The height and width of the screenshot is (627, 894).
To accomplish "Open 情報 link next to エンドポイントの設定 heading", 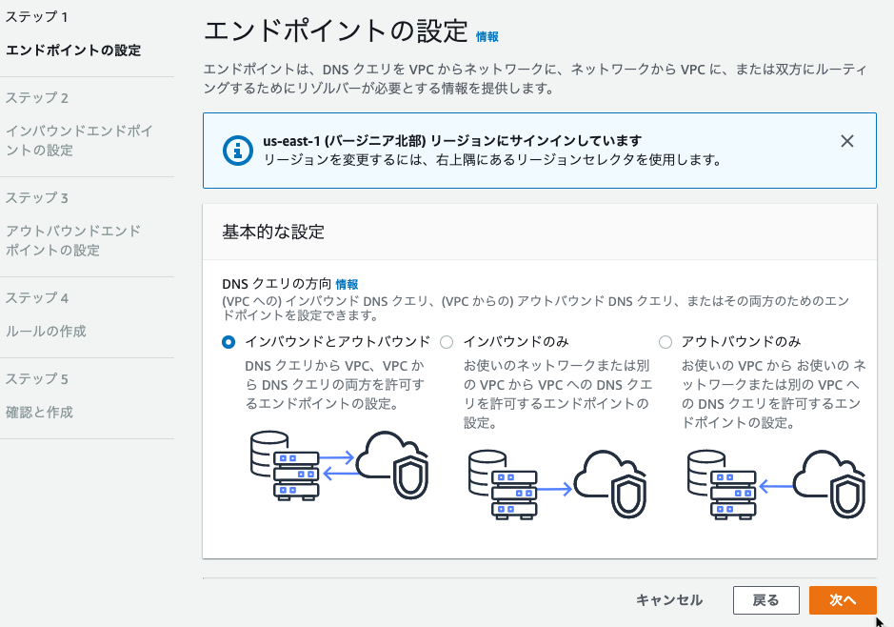I will pos(487,36).
